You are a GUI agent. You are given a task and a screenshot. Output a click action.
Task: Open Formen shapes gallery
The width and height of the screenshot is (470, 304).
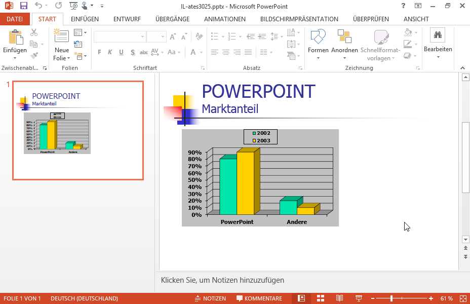(318, 44)
